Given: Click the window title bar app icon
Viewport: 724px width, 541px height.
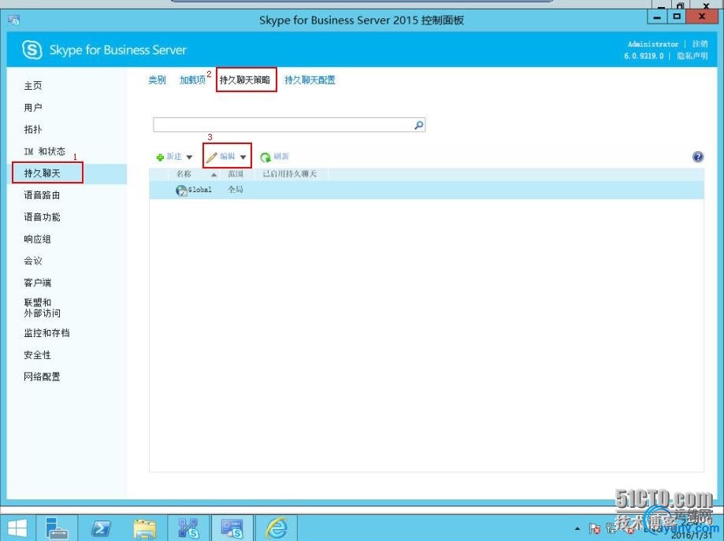Looking at the screenshot, I should point(14,20).
